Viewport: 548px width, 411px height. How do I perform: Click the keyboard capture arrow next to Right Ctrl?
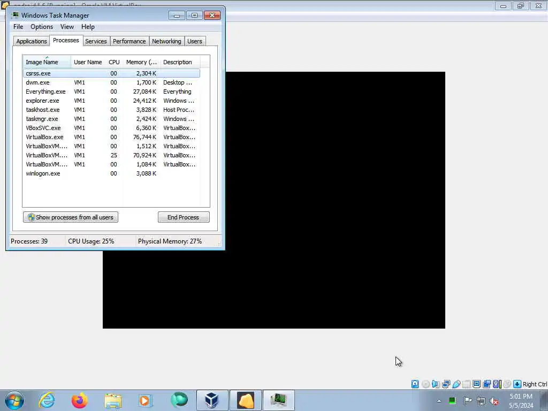517,384
